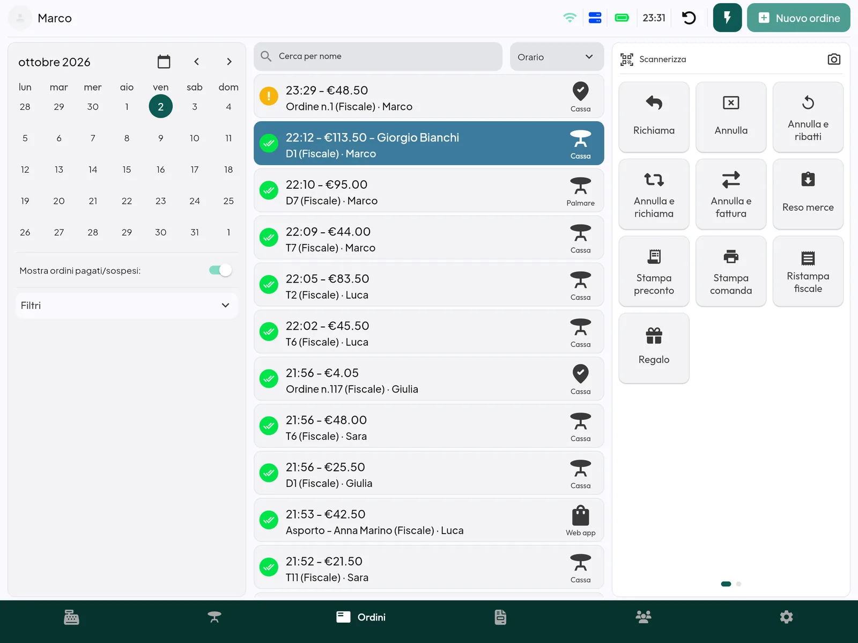Image resolution: width=858 pixels, height=643 pixels.
Task: Select Annulla e ribatti tile
Action: [x=808, y=116]
